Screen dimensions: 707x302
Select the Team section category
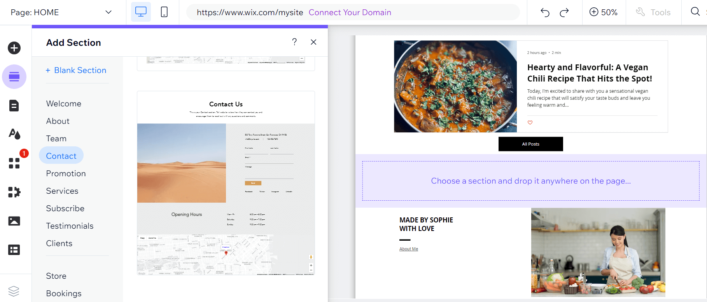(56, 139)
